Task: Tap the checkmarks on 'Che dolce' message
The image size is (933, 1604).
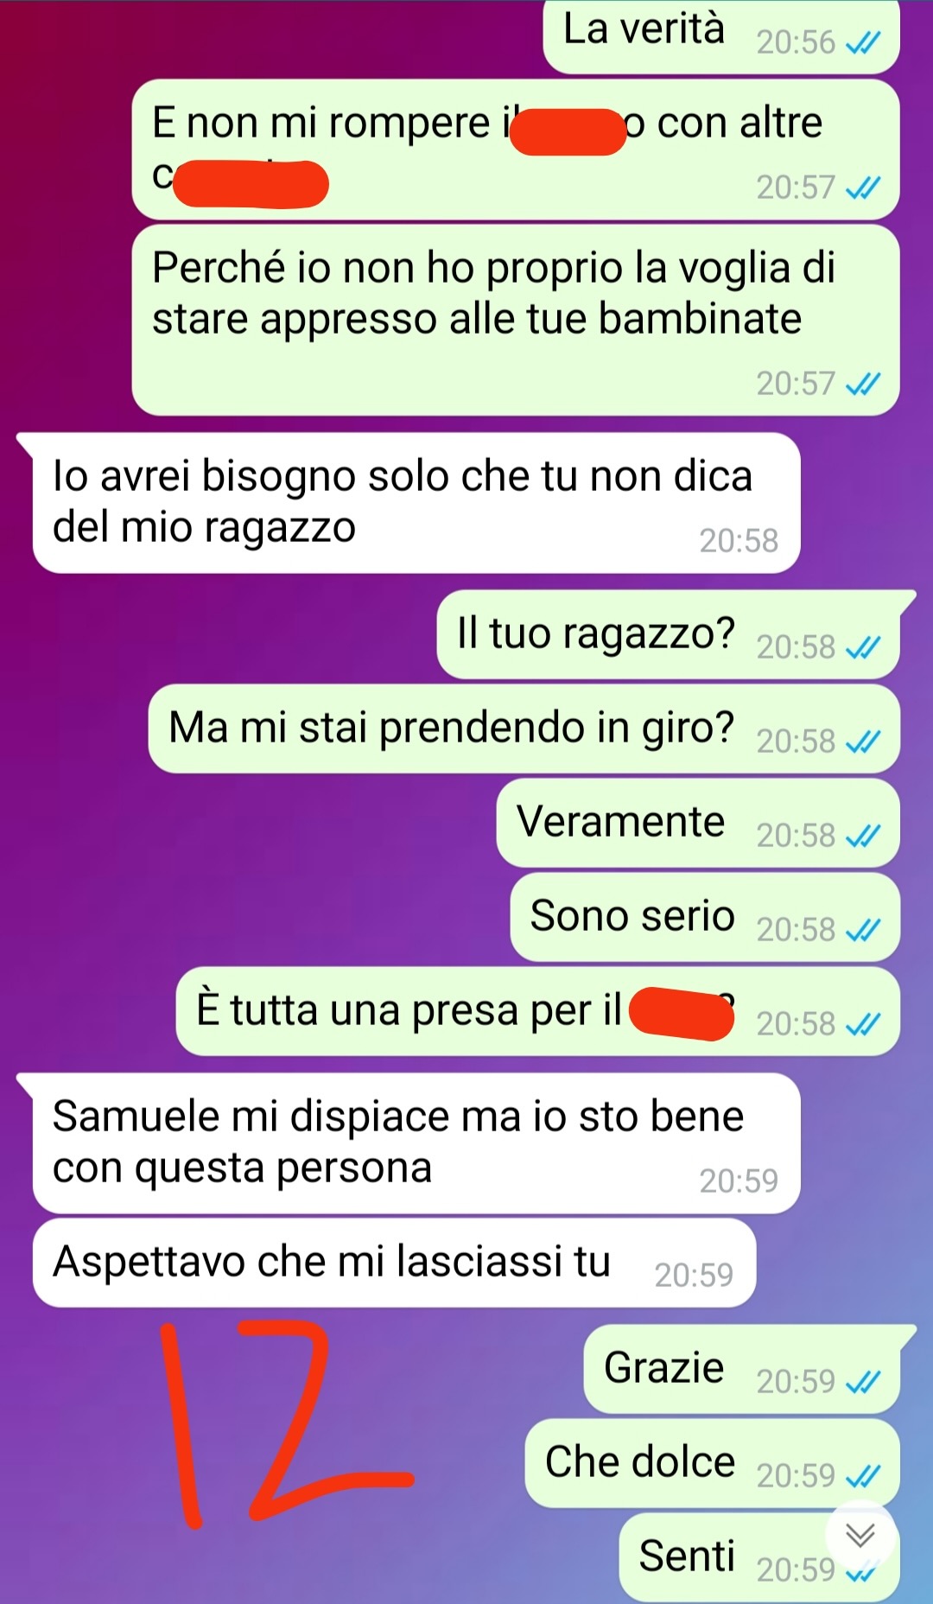Action: pyautogui.click(x=863, y=1476)
